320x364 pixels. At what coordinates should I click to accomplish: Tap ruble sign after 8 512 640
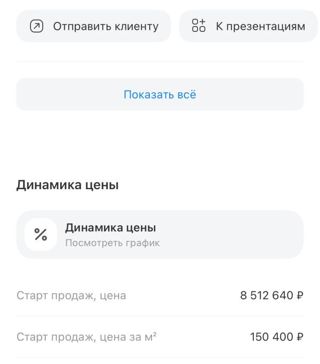(300, 296)
